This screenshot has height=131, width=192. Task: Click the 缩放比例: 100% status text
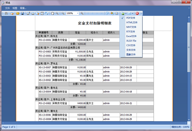pyautogui.click(x=180, y=127)
